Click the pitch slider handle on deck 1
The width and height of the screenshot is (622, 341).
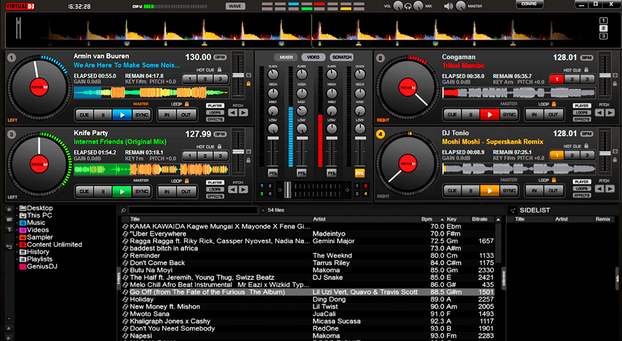point(238,75)
